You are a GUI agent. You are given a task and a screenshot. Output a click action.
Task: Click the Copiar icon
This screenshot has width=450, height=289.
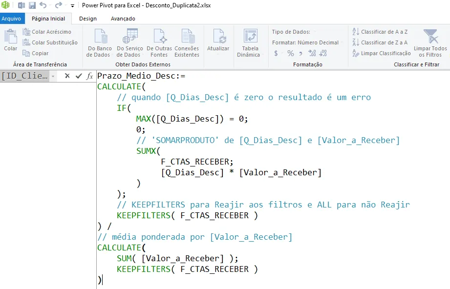coord(26,53)
